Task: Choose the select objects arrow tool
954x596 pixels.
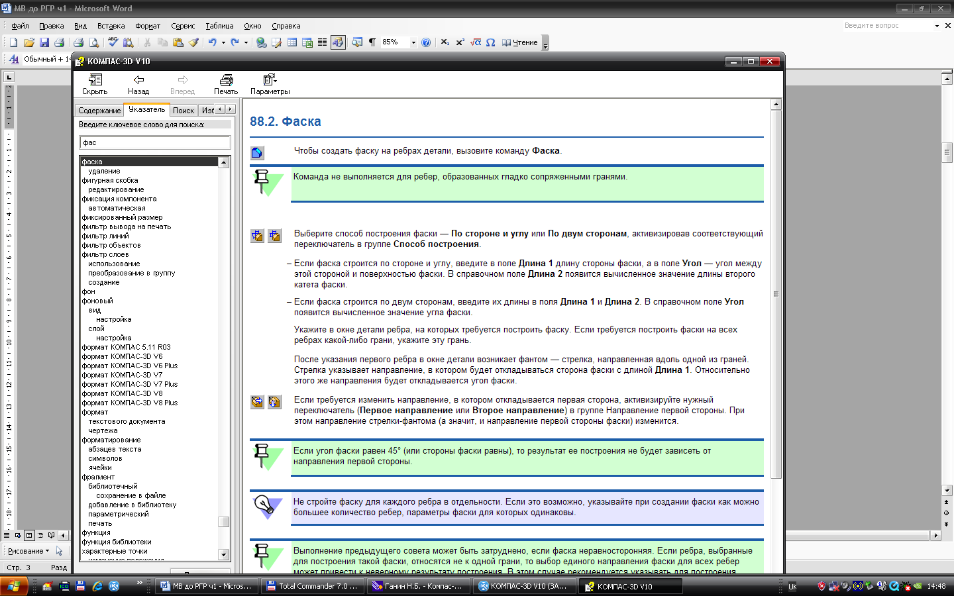Action: pos(59,551)
